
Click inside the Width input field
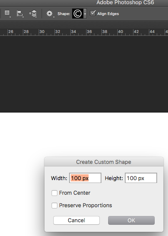(x=85, y=178)
